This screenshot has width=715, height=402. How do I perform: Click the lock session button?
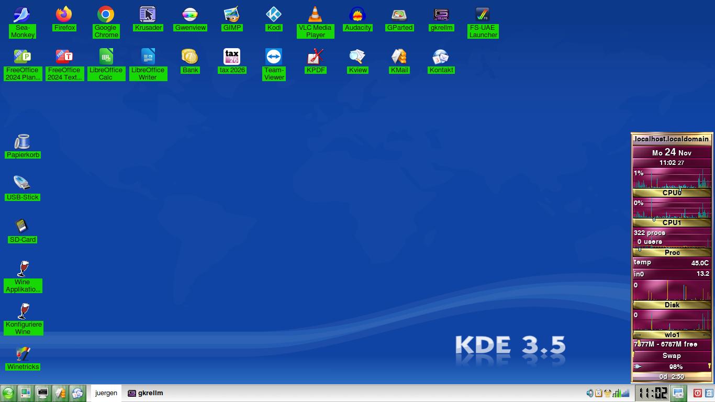coord(709,393)
